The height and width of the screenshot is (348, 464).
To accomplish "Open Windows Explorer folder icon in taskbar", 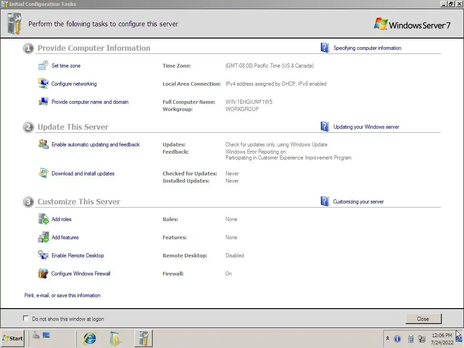I will point(115,338).
